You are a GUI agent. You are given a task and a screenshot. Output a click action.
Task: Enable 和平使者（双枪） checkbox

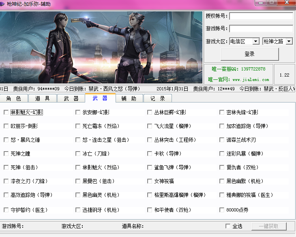tap(150, 210)
